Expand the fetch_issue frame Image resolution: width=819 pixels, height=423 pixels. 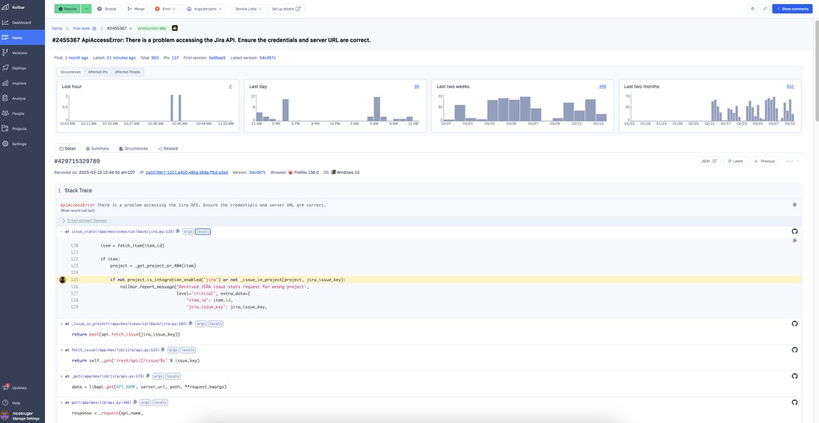coord(62,350)
